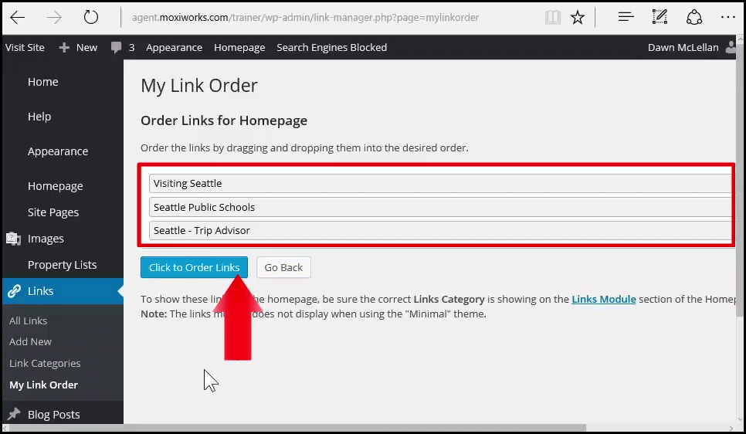This screenshot has width=746, height=434.
Task: Refresh the page with reload icon
Action: click(x=91, y=17)
